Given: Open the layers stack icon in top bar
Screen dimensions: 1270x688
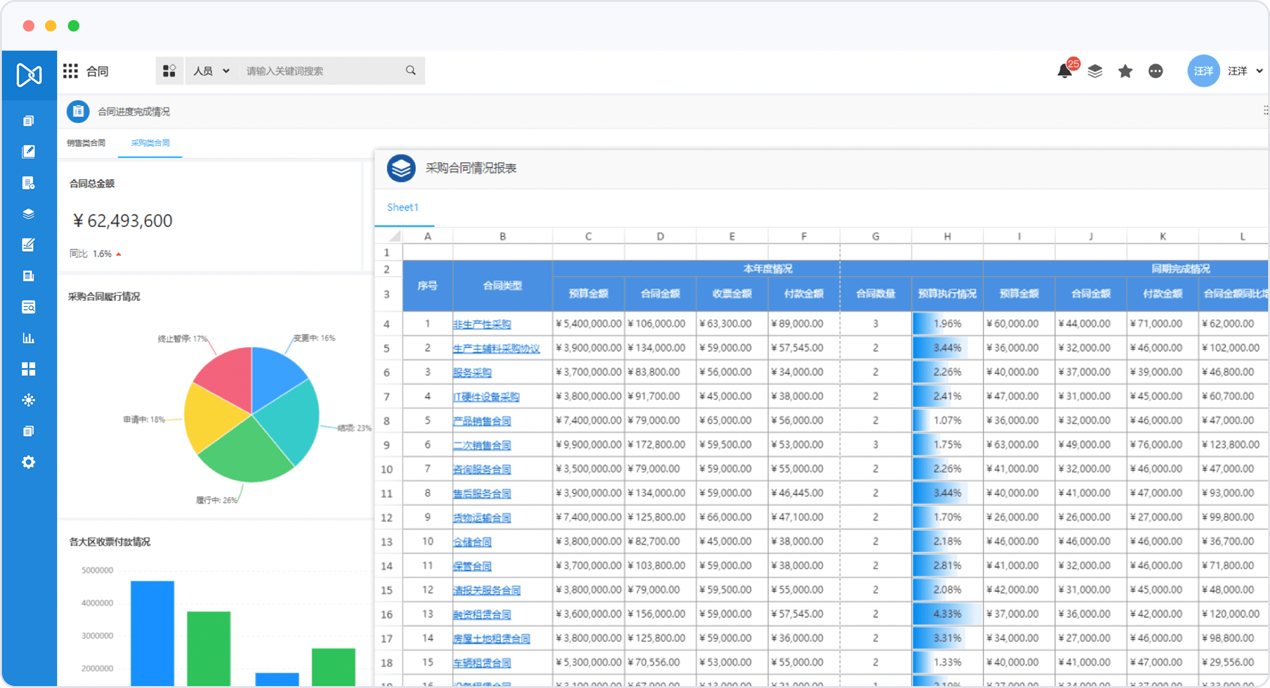Looking at the screenshot, I should click(x=1095, y=71).
